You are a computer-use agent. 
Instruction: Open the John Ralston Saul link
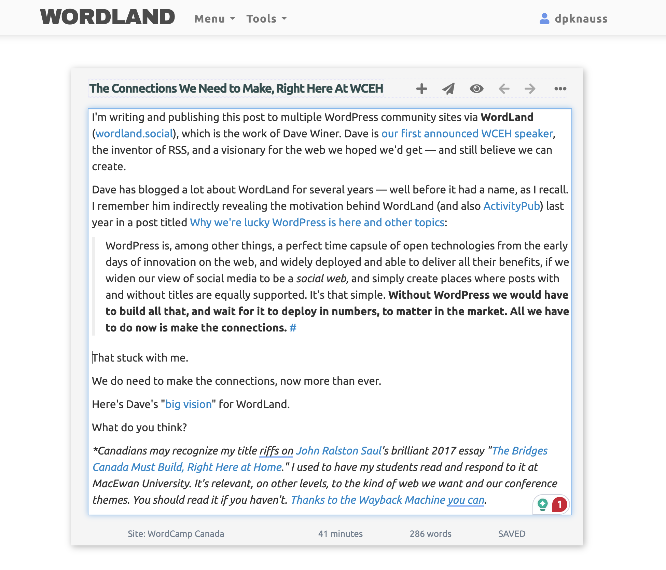338,451
